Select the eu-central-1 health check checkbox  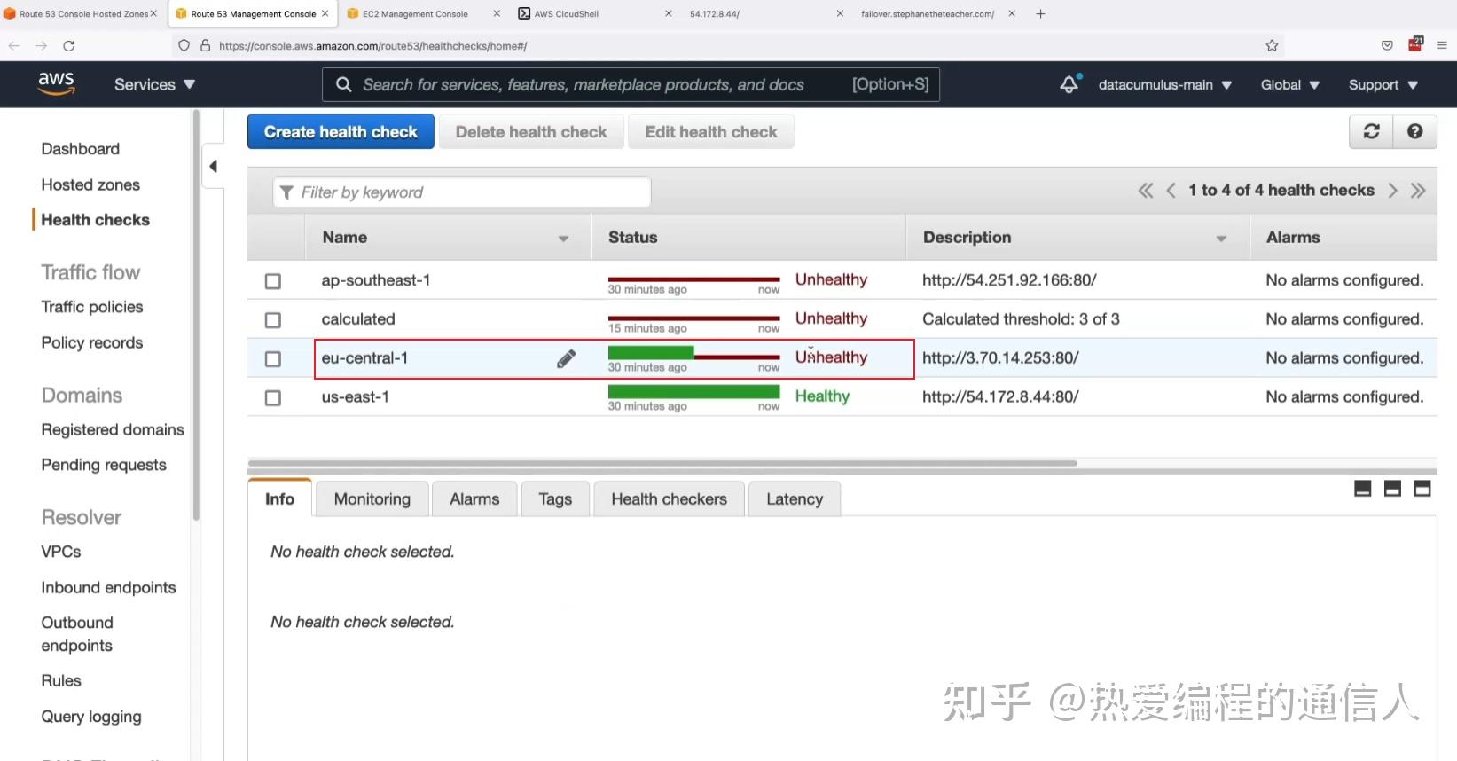(x=273, y=359)
